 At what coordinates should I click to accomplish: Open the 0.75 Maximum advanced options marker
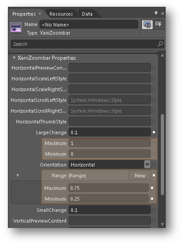tap(152, 188)
